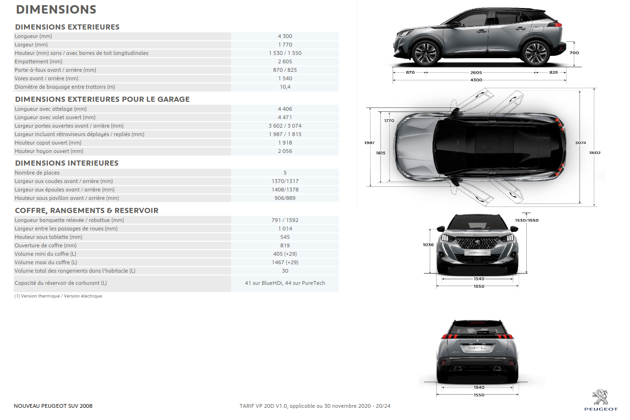
Task: Click the Largeur portes ouvertes avant / arrière label
Action: (69, 126)
